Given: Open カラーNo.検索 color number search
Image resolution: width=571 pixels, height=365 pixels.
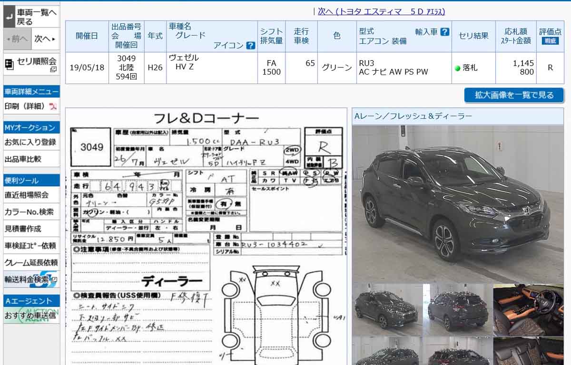Looking at the screenshot, I should click(x=31, y=212).
